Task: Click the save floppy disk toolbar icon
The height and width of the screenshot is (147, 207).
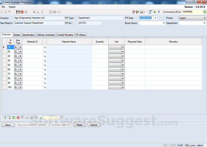Action: (18, 12)
